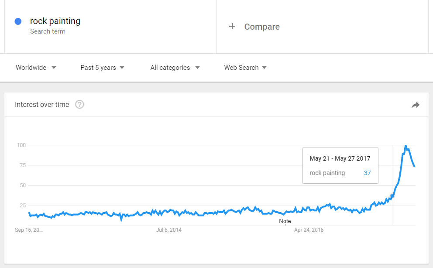
Task: Click the arrow next to Past 5 years
Action: (122, 68)
